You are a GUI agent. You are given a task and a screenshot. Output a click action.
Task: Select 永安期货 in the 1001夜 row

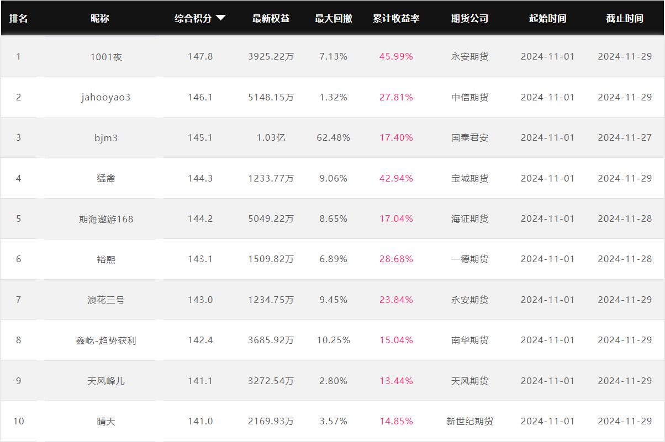[470, 56]
